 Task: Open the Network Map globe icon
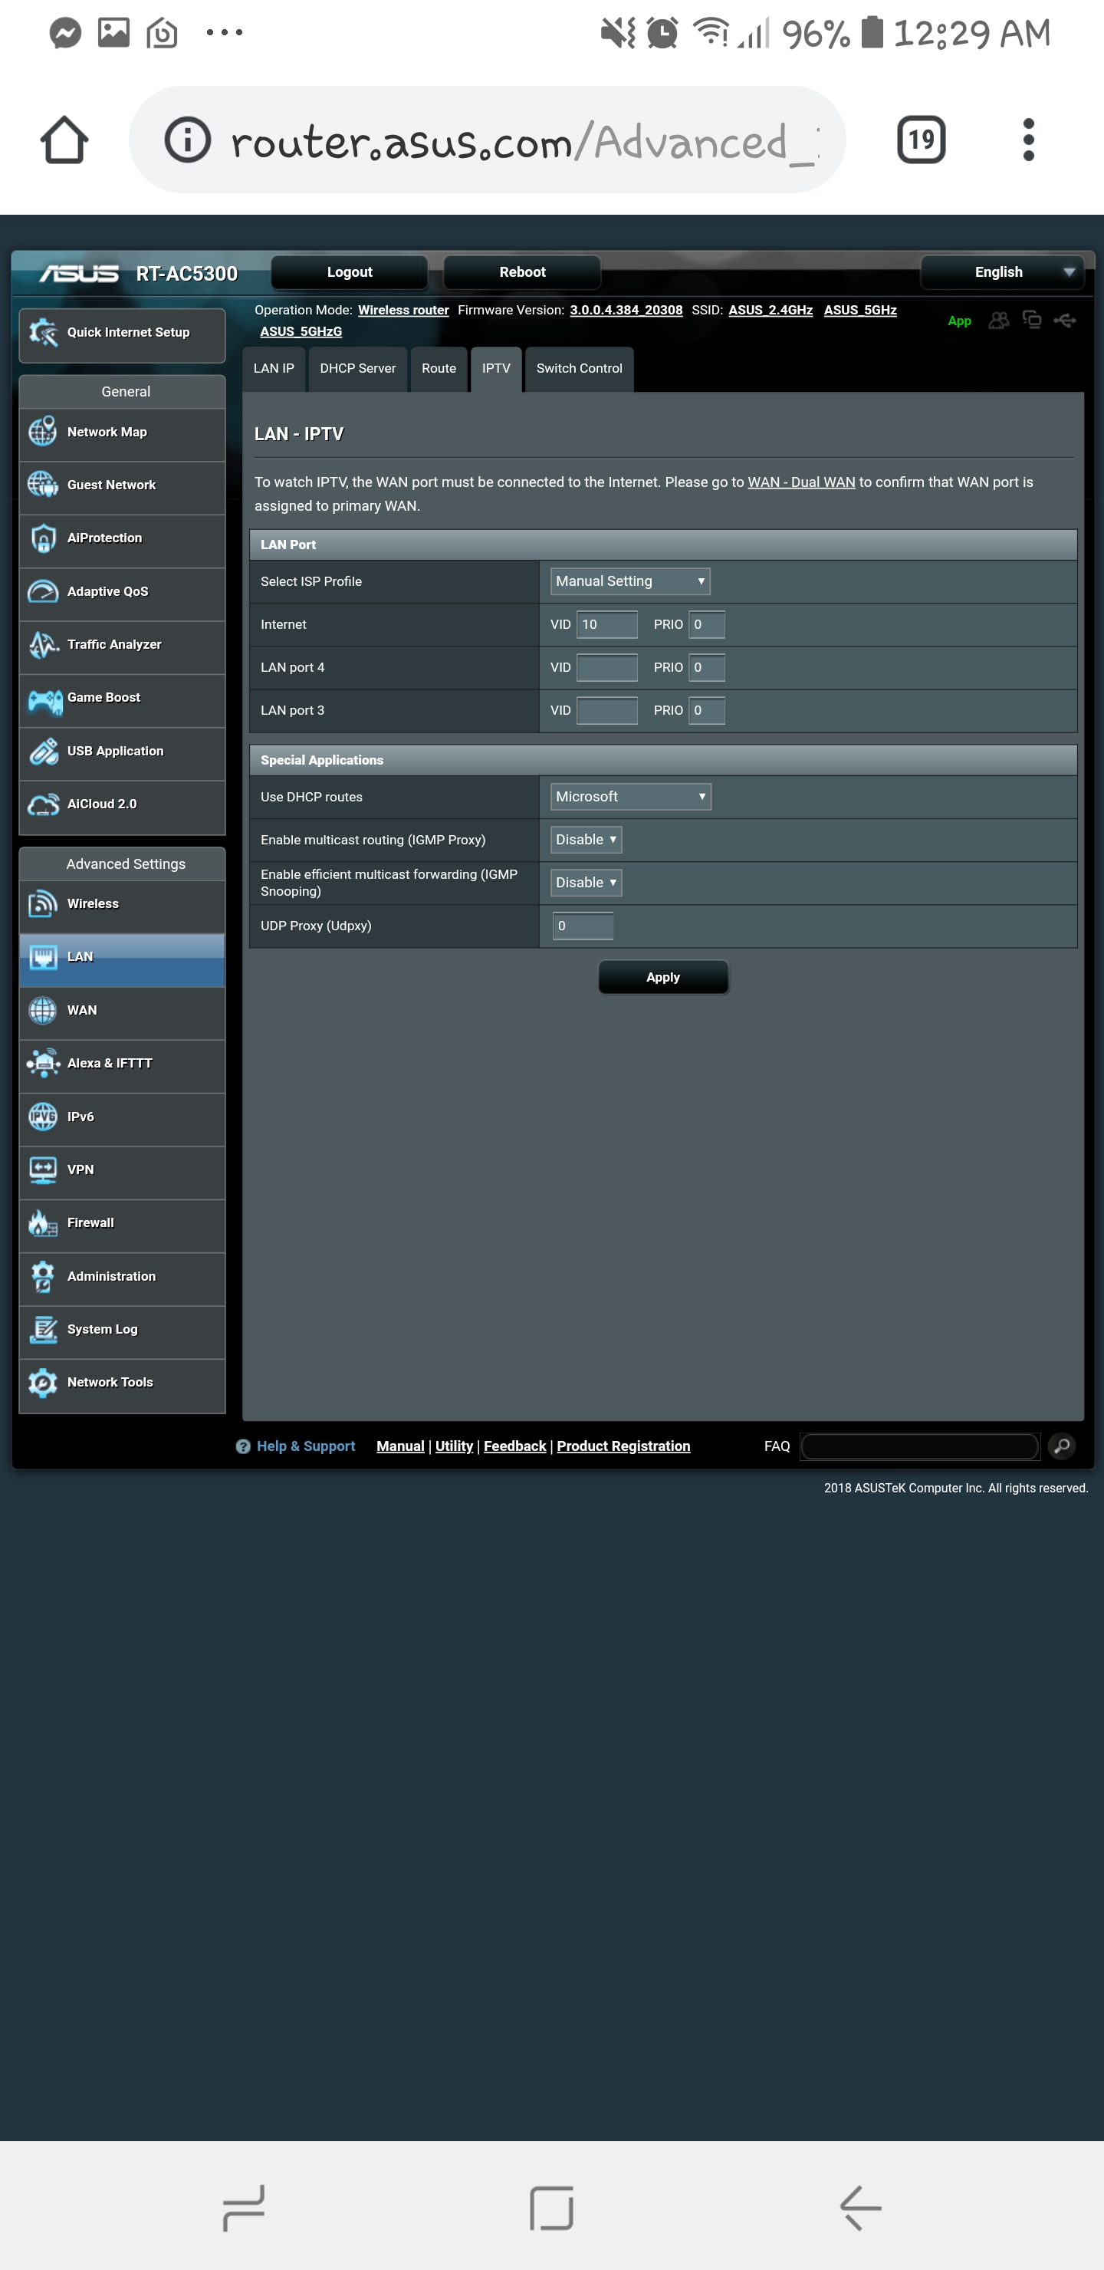pyautogui.click(x=43, y=432)
